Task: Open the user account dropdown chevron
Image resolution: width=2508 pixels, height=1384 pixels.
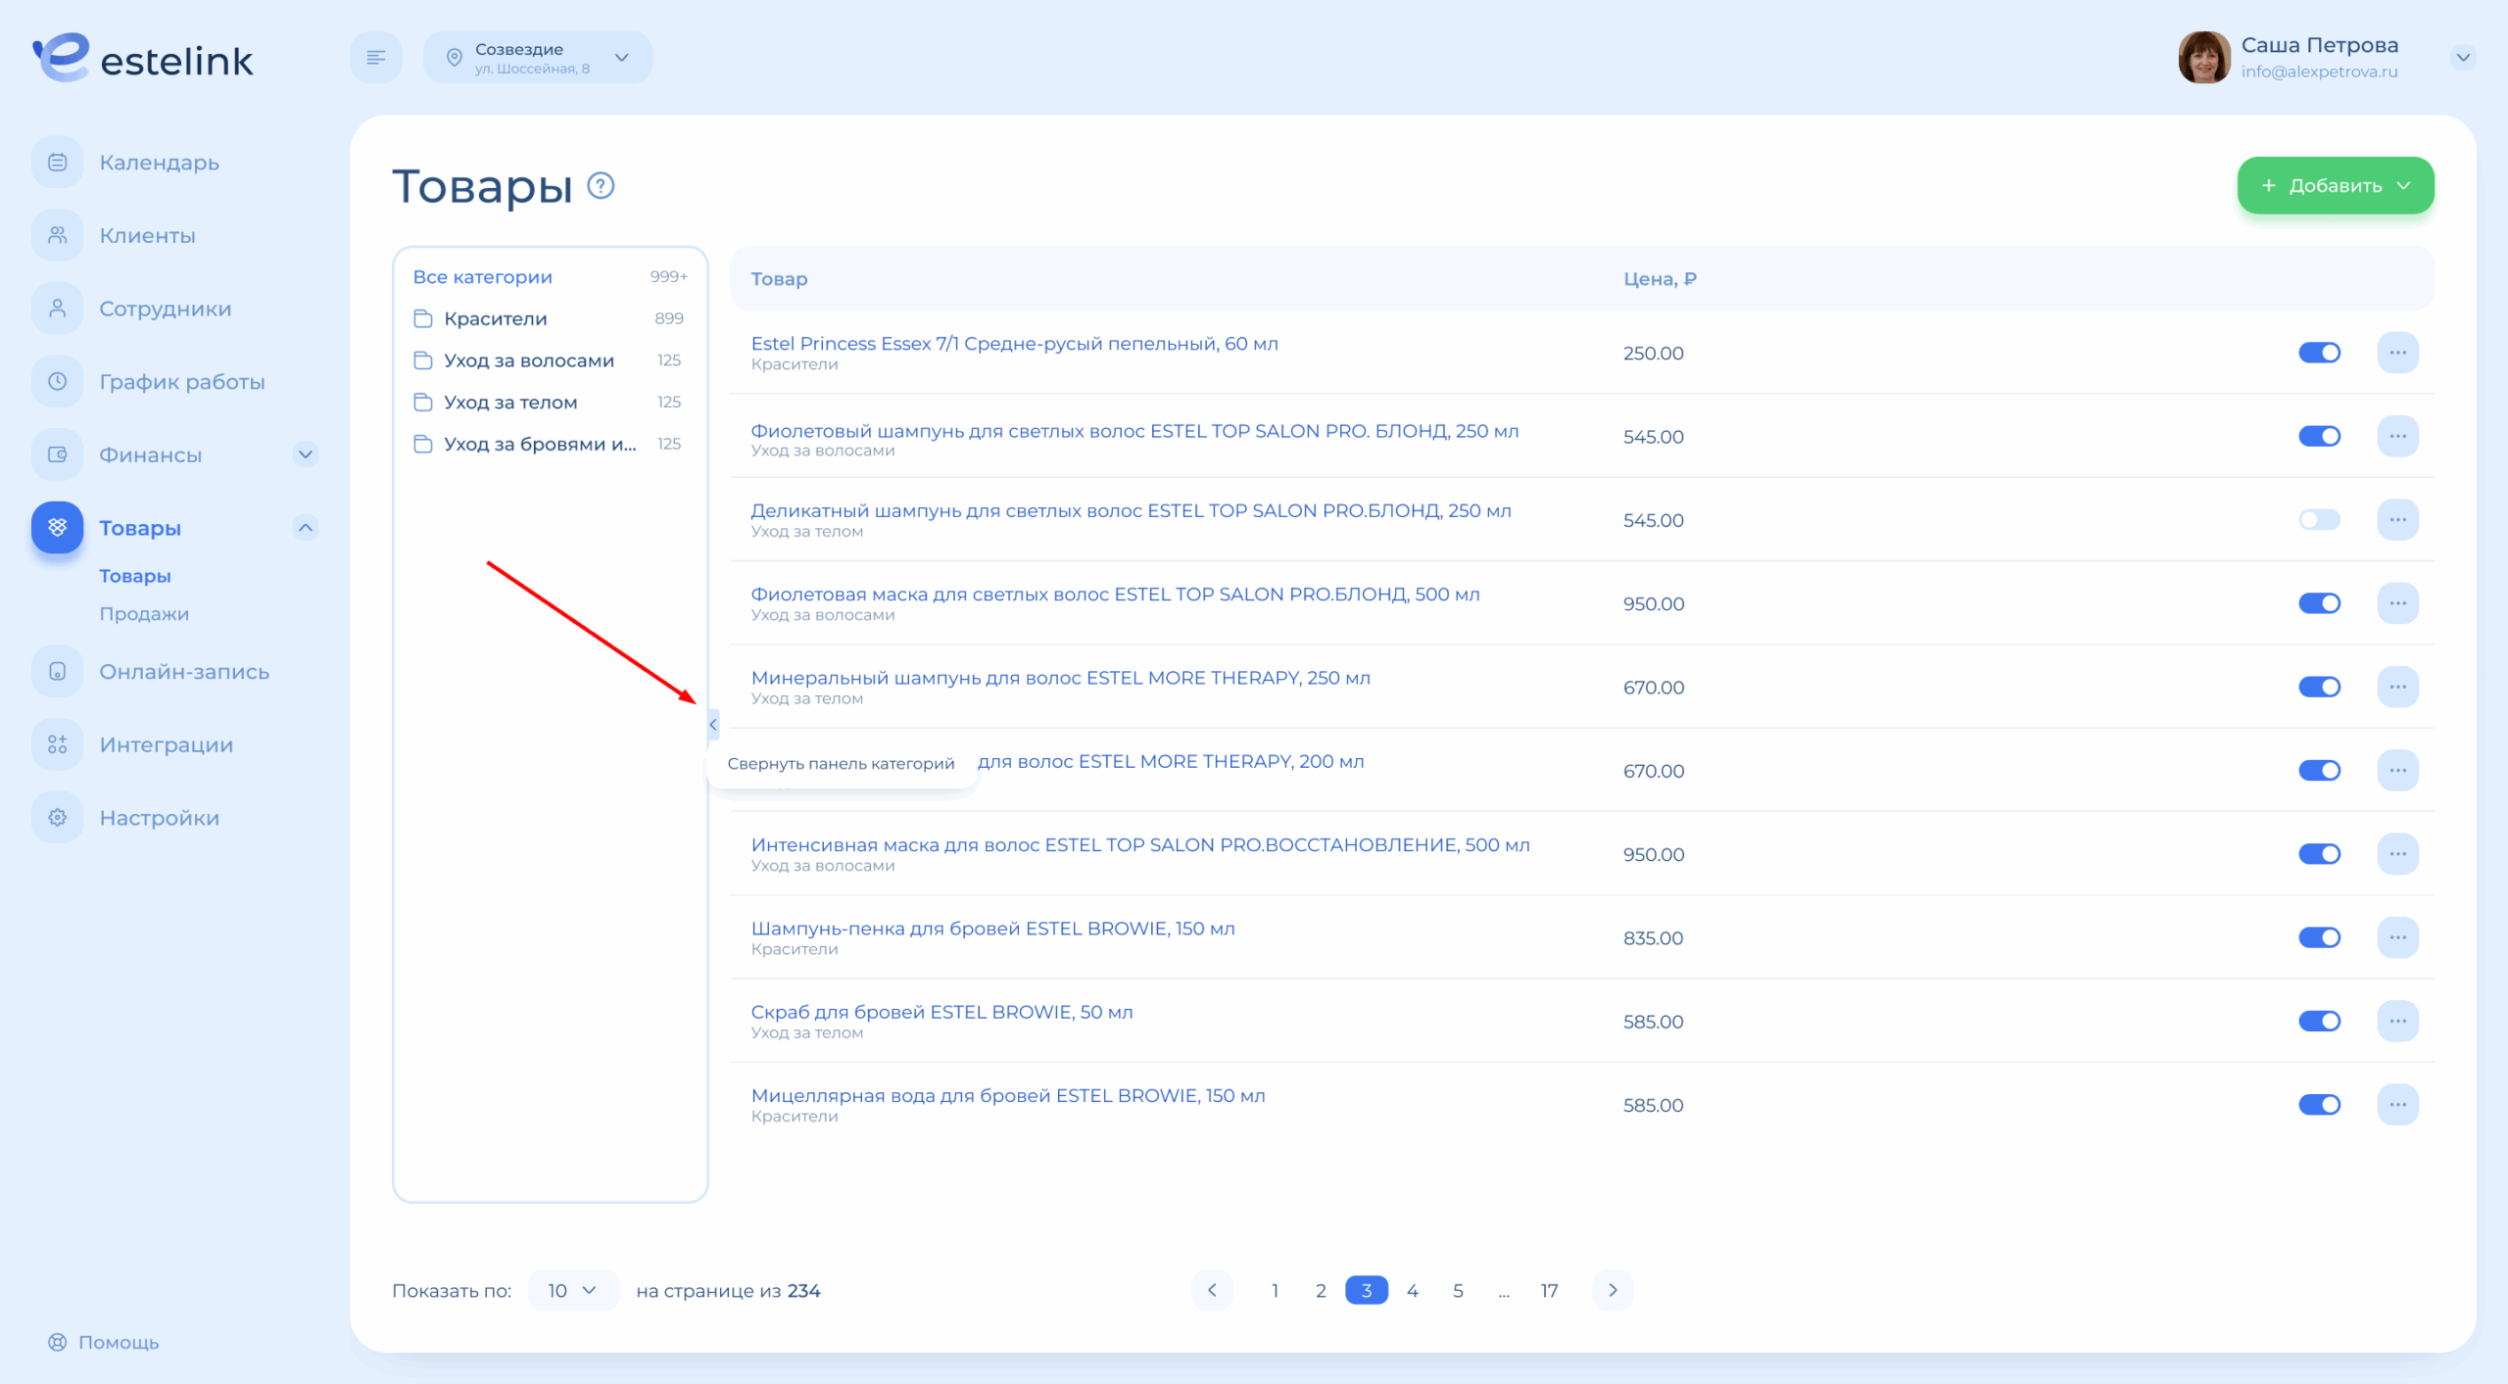Action: (x=2462, y=58)
